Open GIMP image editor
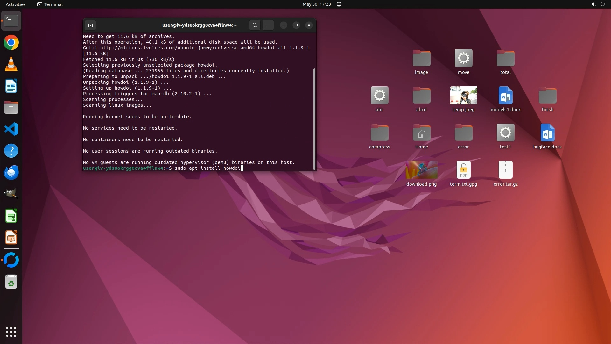The width and height of the screenshot is (611, 344). pyautogui.click(x=11, y=194)
